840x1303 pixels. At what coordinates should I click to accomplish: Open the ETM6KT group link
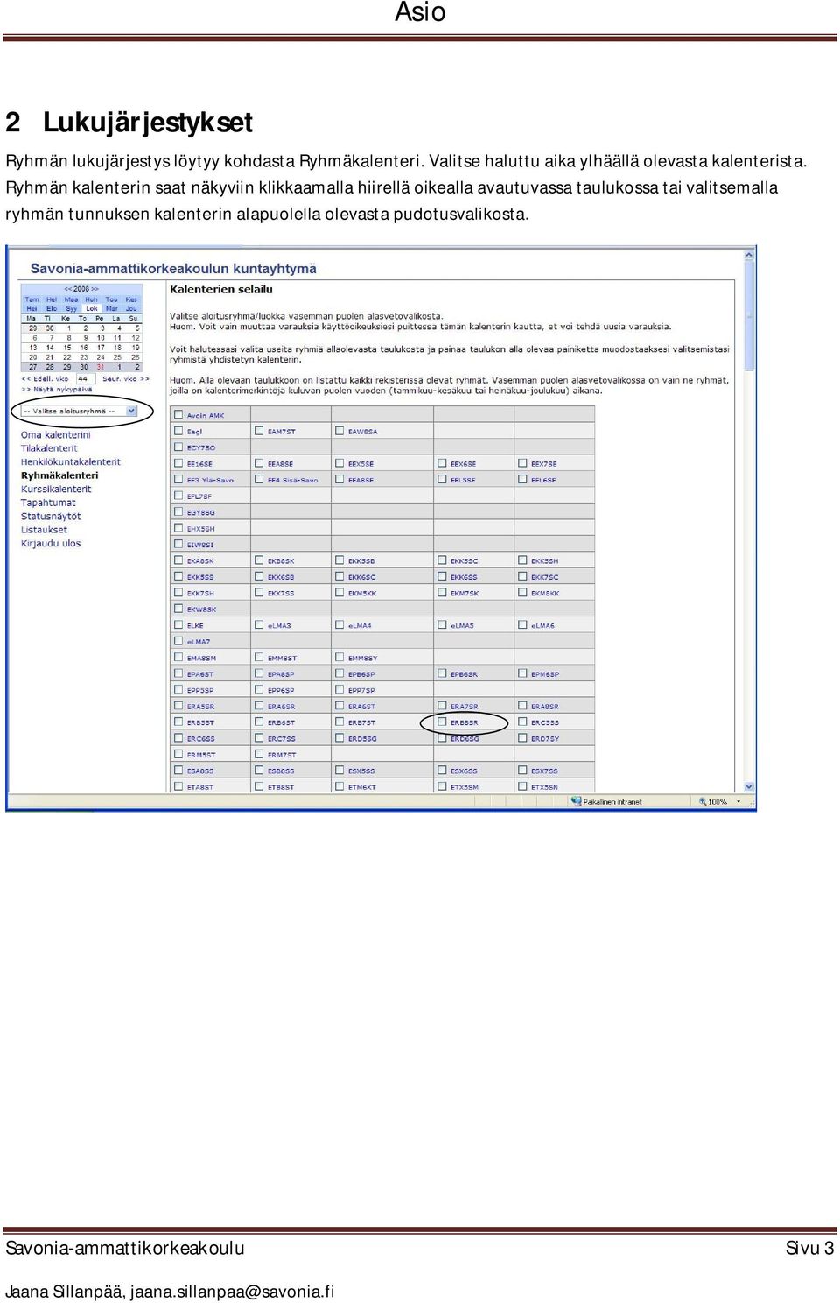[x=362, y=787]
